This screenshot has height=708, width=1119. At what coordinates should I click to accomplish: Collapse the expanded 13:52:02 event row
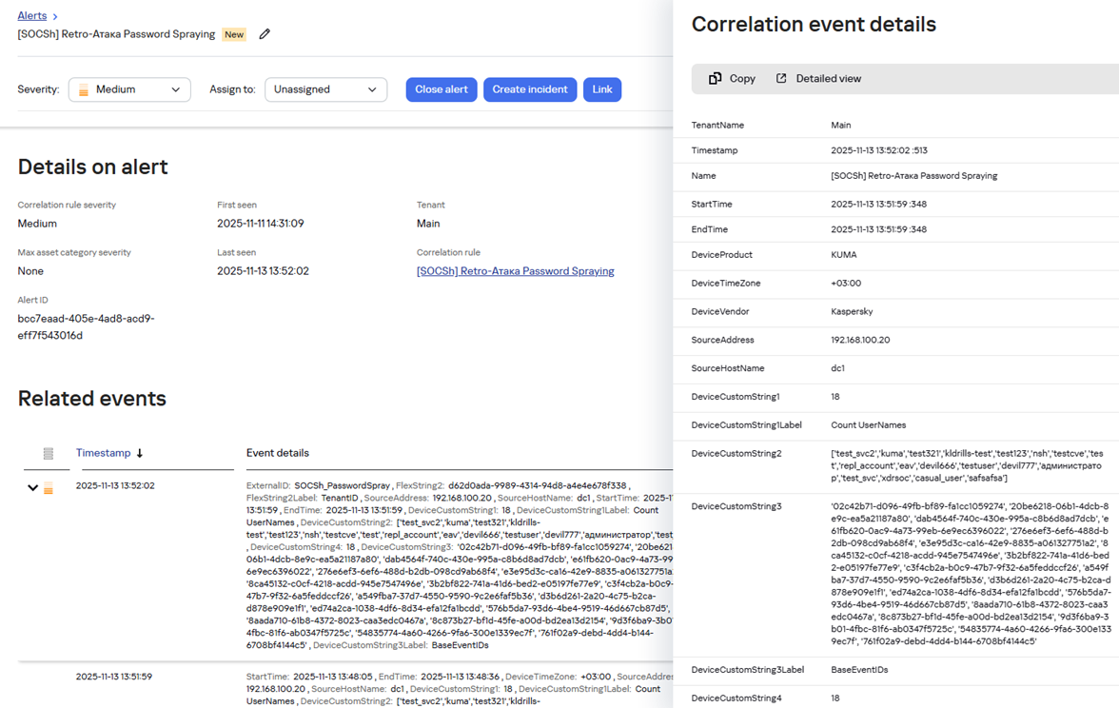click(x=32, y=488)
